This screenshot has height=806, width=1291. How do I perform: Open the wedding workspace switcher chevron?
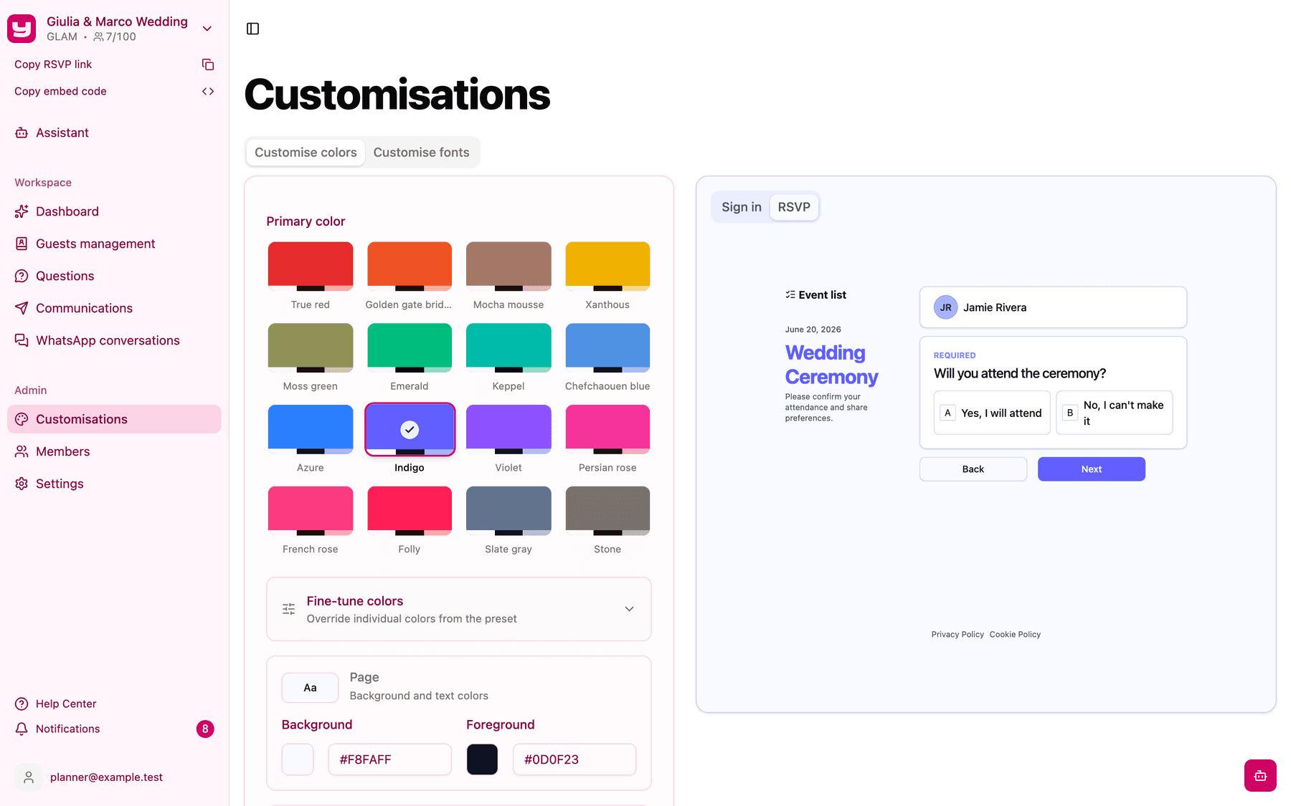[207, 29]
